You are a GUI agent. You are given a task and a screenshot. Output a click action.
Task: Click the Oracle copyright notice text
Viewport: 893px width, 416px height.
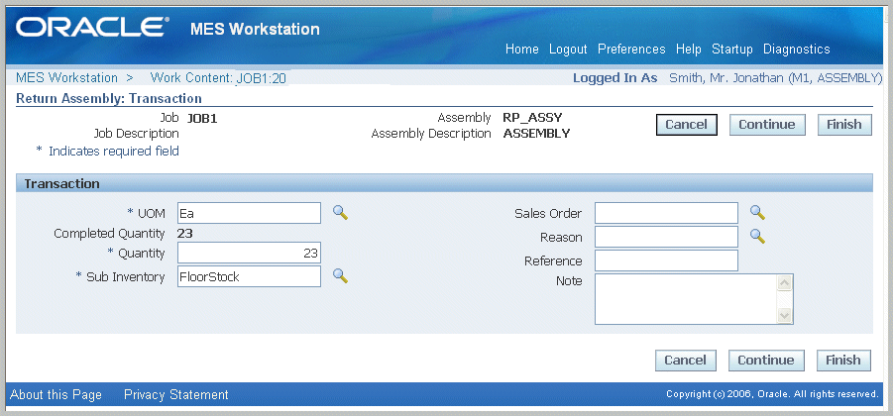[x=772, y=394]
